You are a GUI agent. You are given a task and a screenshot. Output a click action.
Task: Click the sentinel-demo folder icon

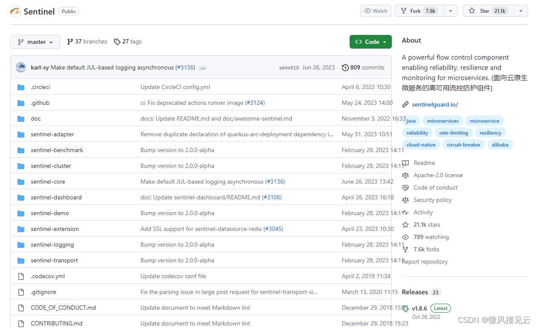(x=21, y=213)
